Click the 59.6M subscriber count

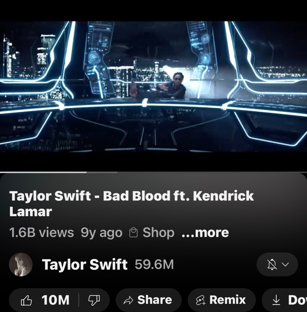154,264
